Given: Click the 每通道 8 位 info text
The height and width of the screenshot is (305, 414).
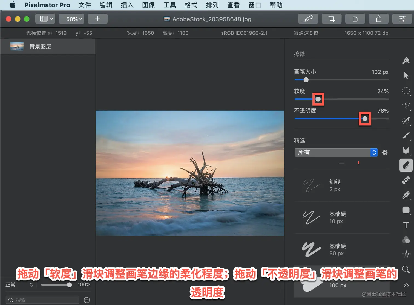Looking at the screenshot, I should [306, 33].
